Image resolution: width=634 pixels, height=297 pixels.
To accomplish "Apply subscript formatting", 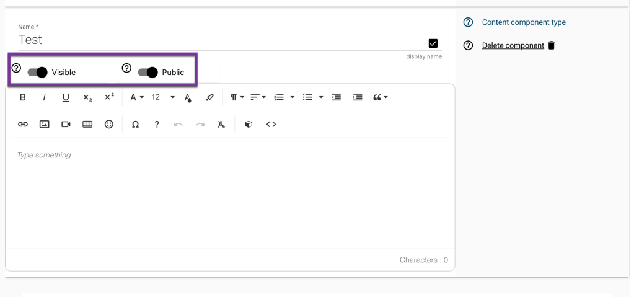I will click(x=87, y=97).
